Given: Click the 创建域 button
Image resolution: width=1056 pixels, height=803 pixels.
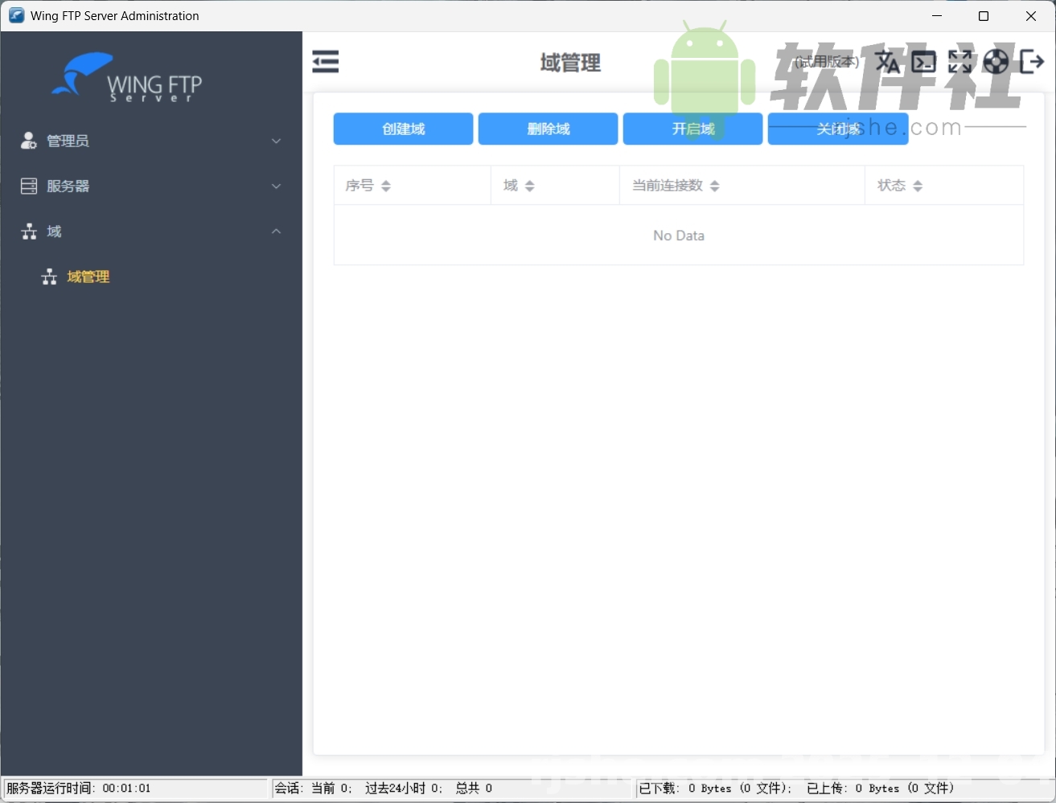Looking at the screenshot, I should 403,129.
